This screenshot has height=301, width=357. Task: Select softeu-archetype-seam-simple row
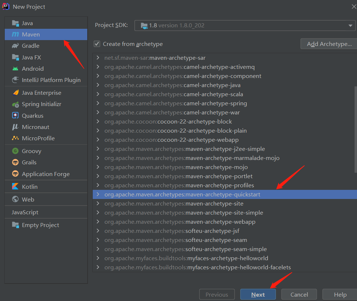[x=225, y=249]
